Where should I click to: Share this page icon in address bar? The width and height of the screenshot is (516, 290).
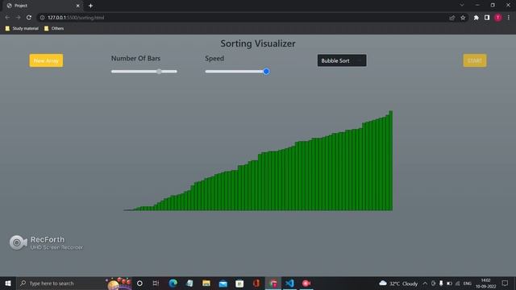pos(451,18)
